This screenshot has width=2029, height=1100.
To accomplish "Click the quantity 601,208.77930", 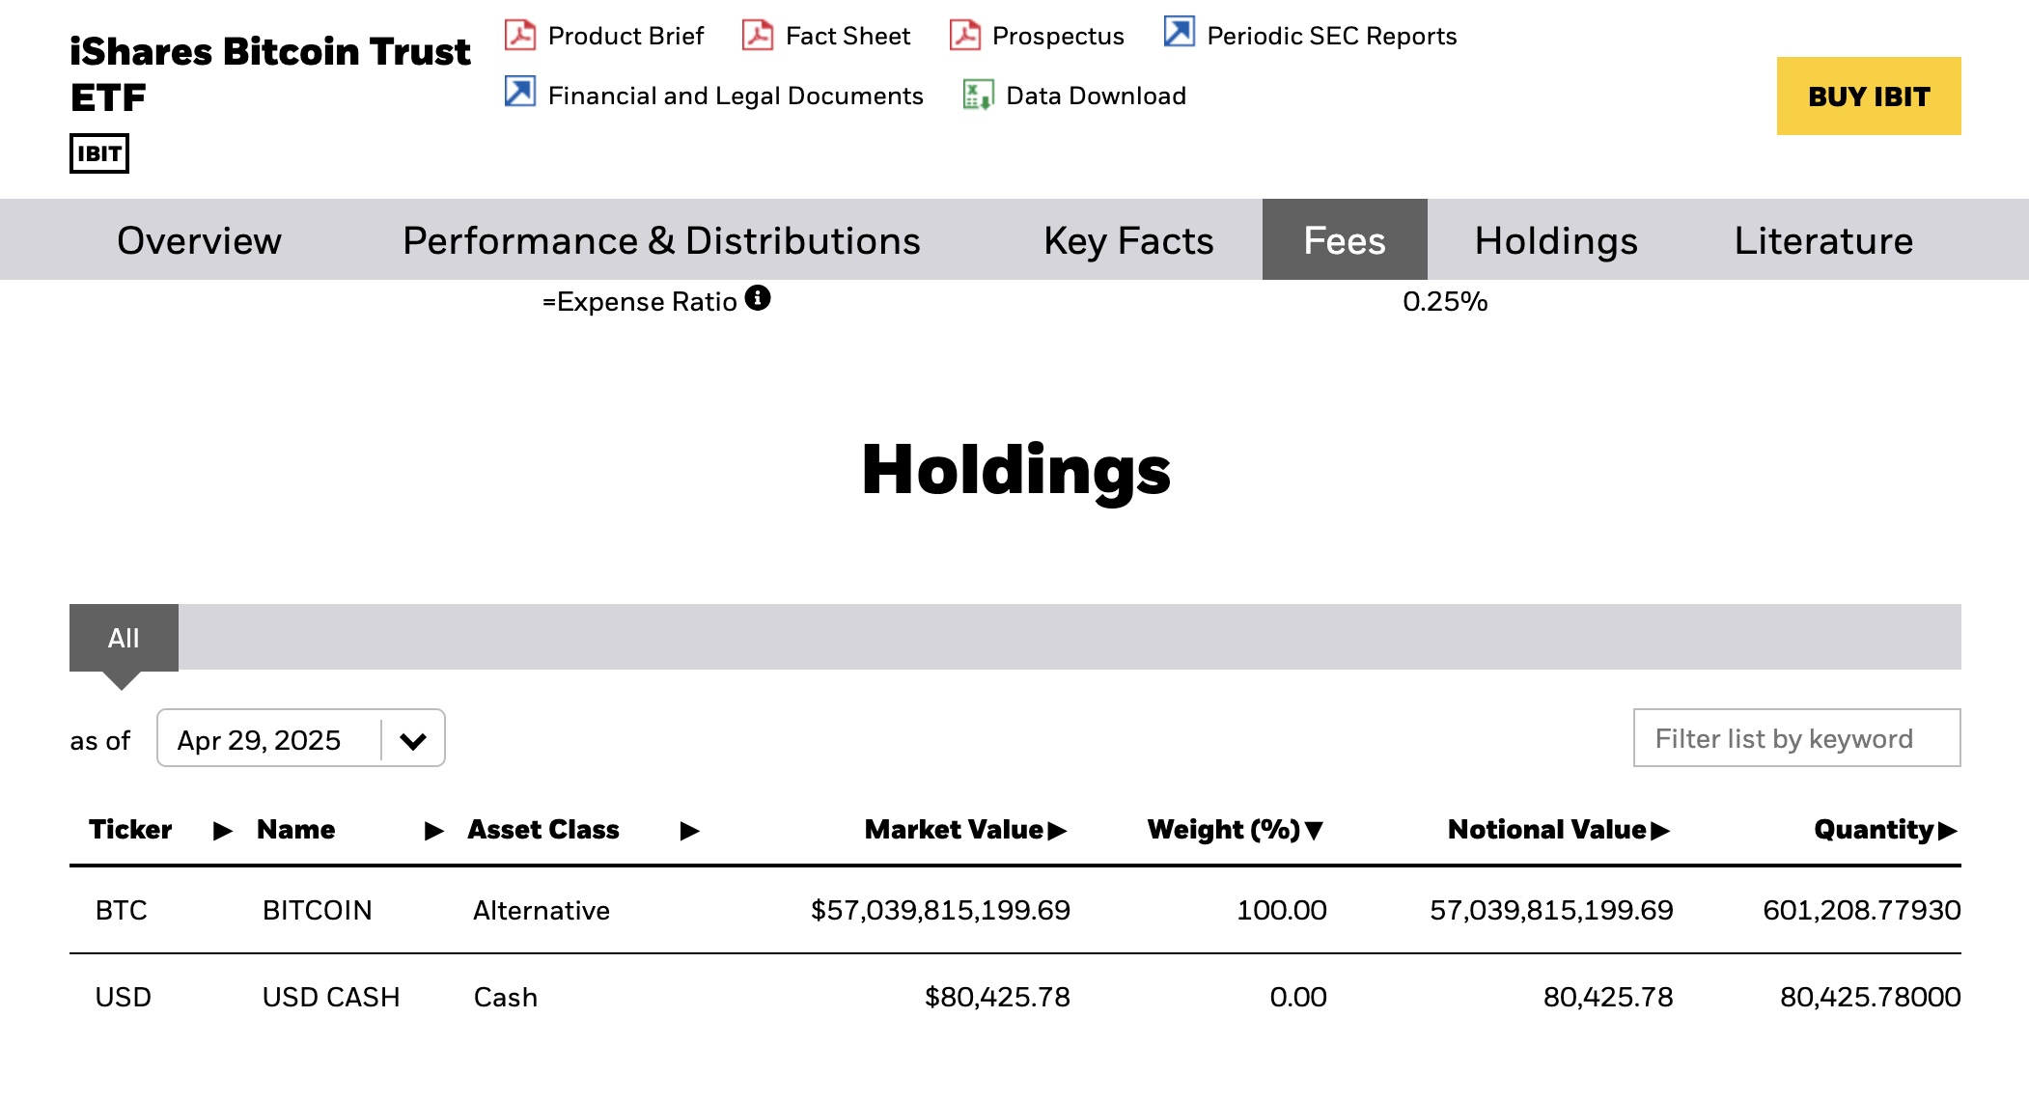I will point(1862,910).
